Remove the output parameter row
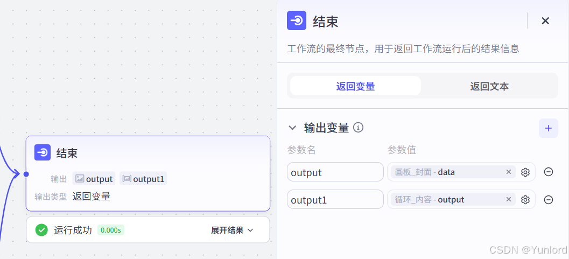569x259 pixels. (549, 172)
